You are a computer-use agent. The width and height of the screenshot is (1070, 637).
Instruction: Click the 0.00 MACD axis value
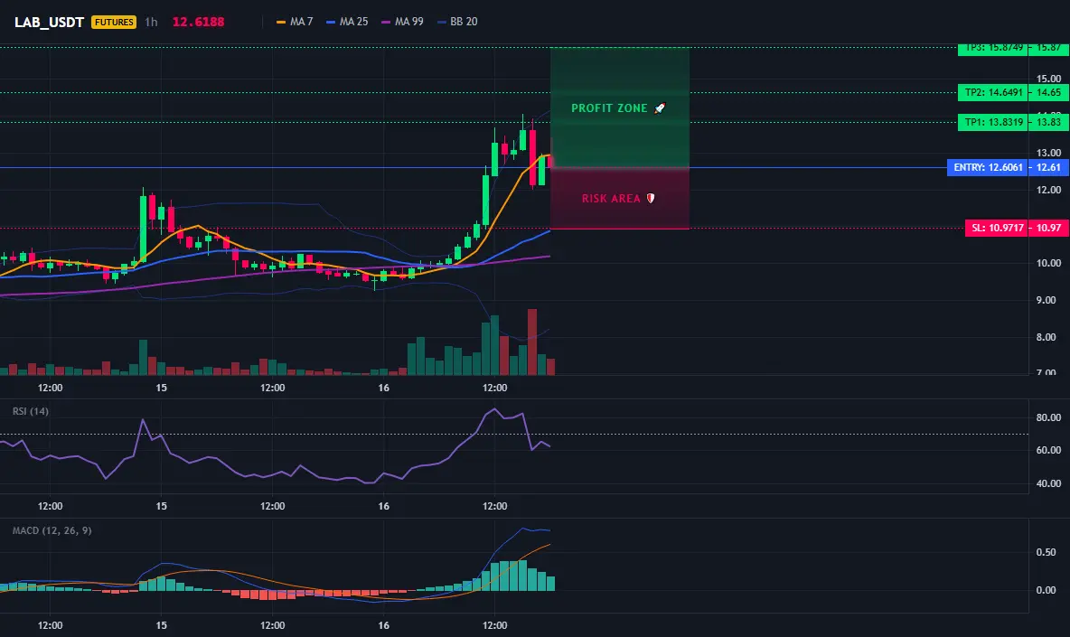(1047, 591)
